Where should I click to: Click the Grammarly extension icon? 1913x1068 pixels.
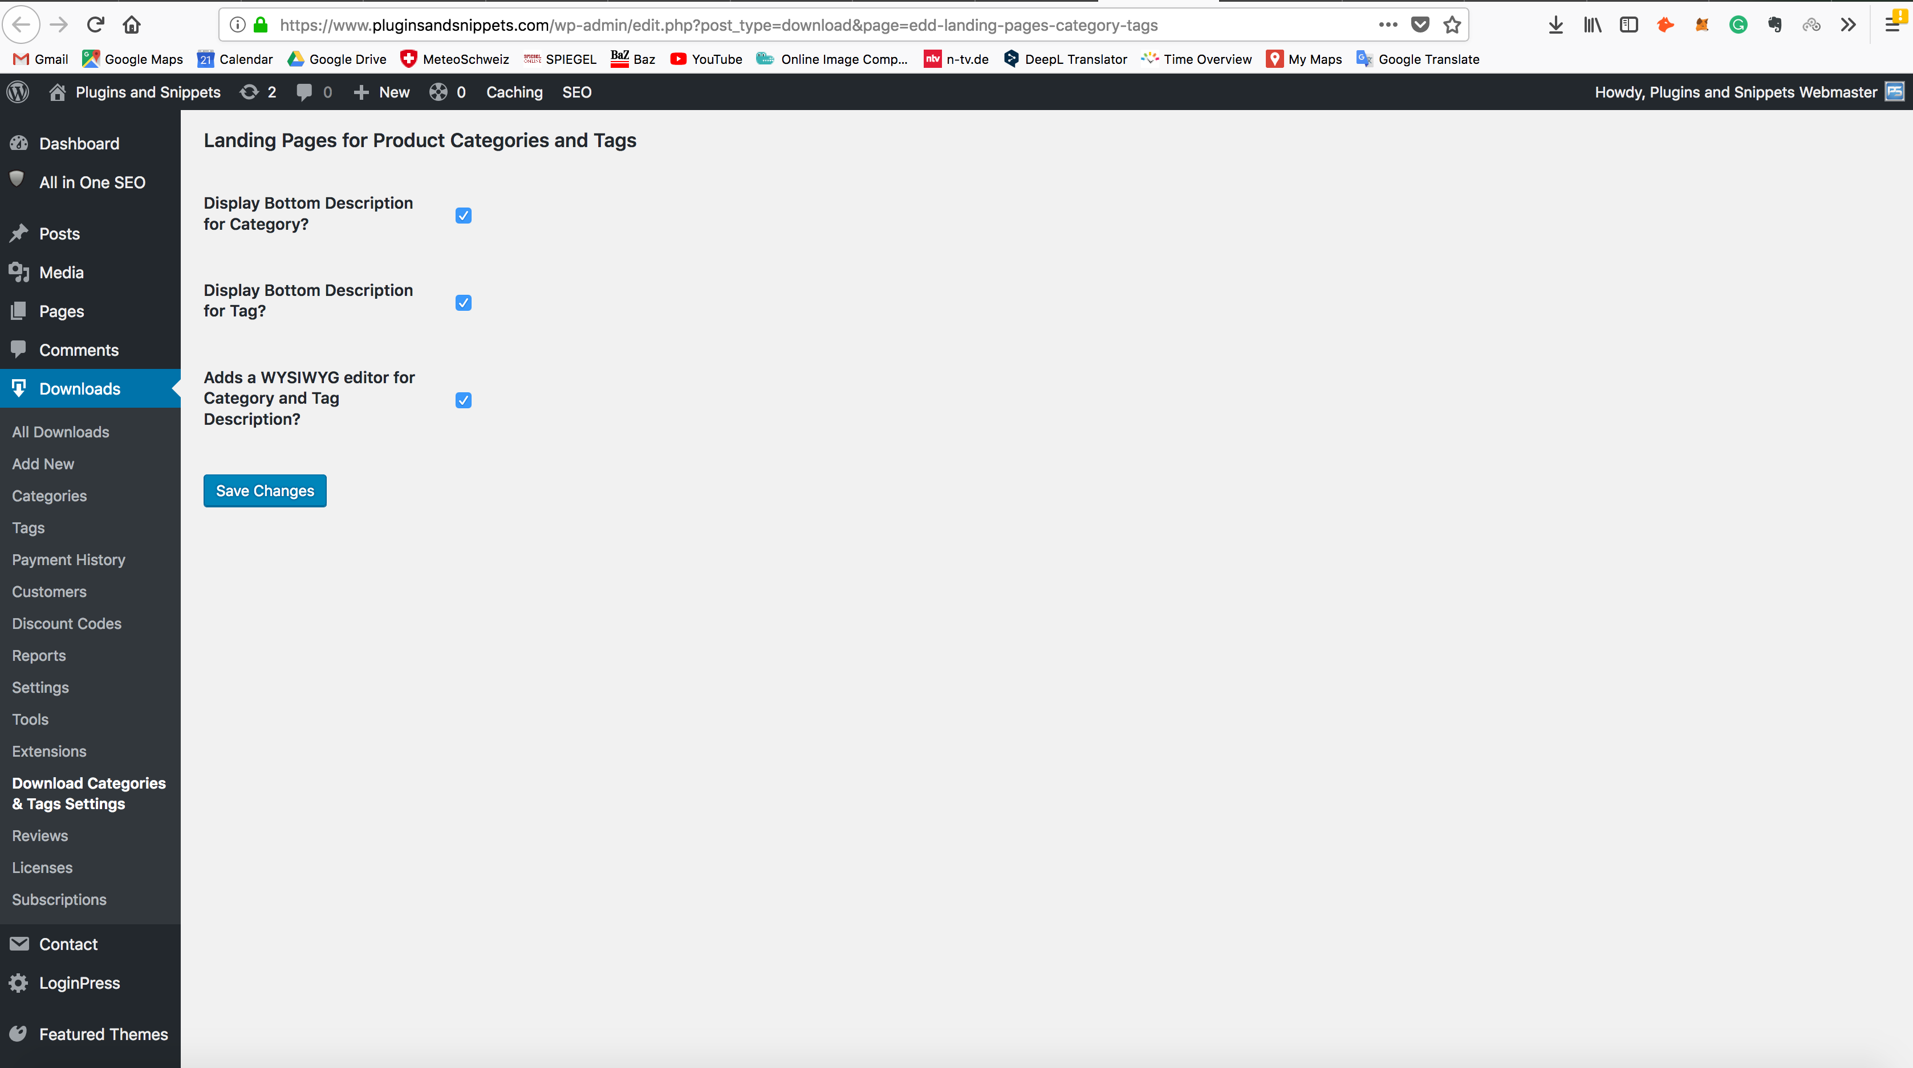click(1739, 25)
